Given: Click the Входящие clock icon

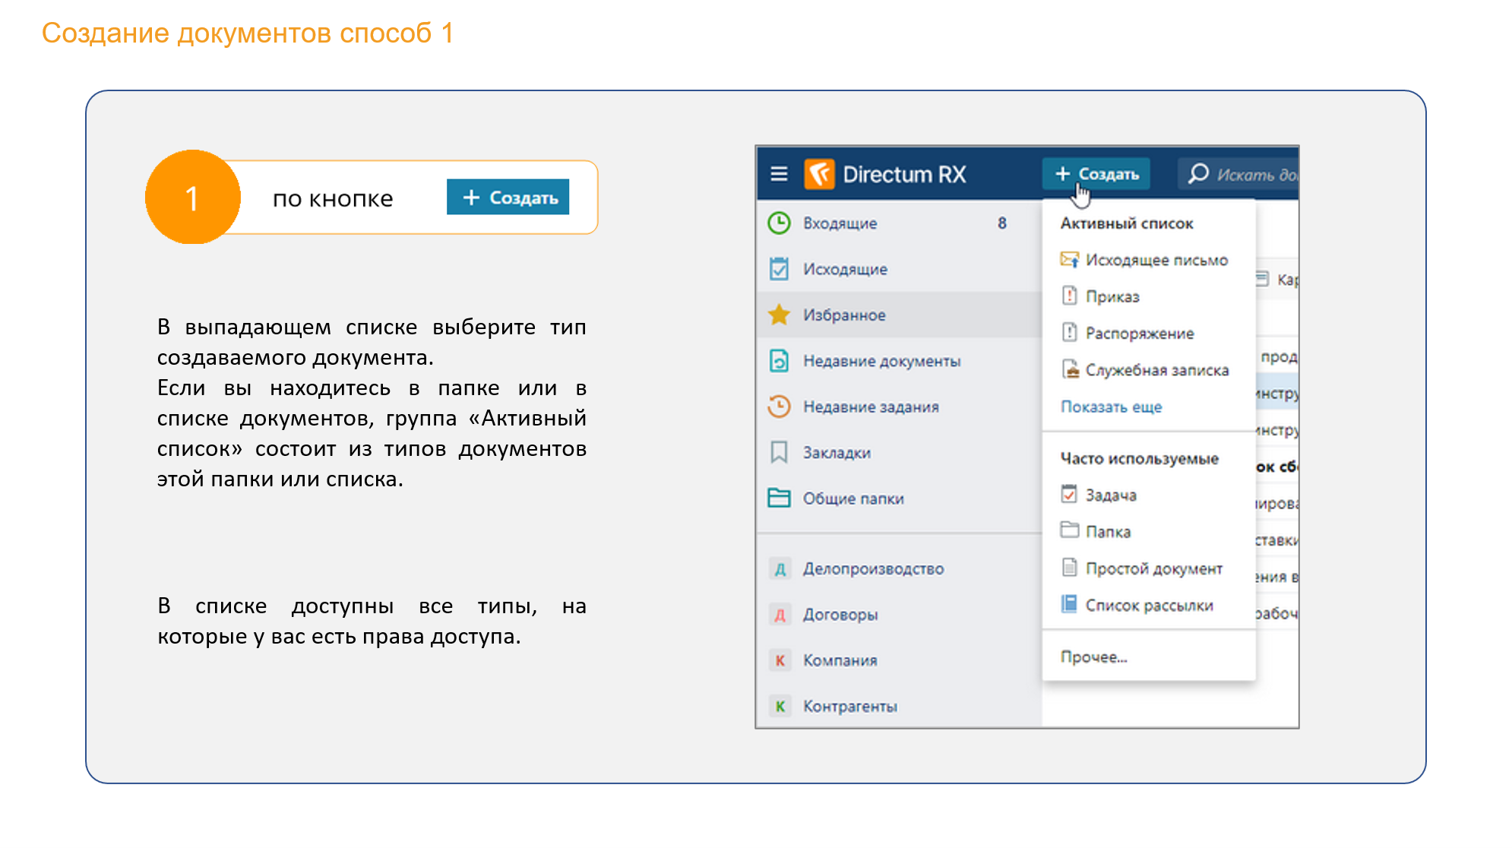Looking at the screenshot, I should 779,223.
